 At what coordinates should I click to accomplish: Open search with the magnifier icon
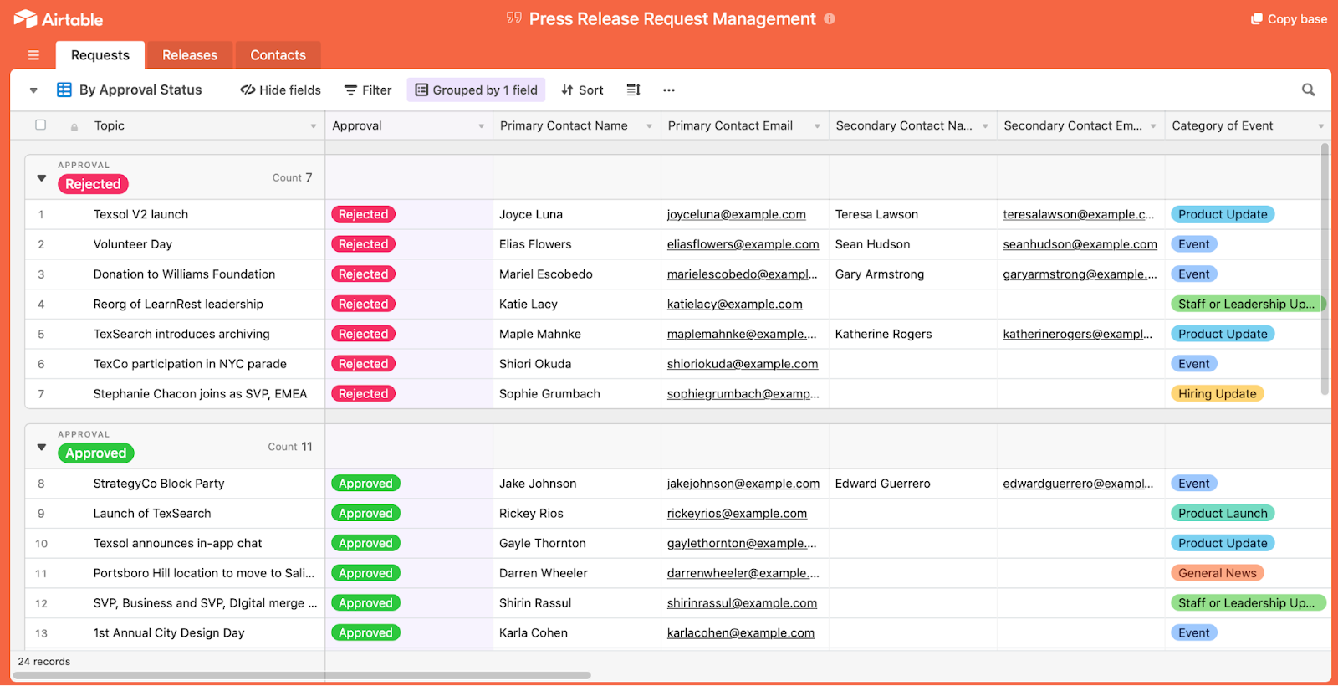point(1308,90)
